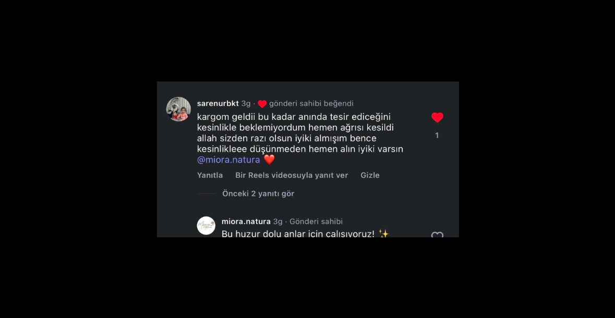
Task: Tap Yanıtla to reply to comment
Action: click(210, 175)
